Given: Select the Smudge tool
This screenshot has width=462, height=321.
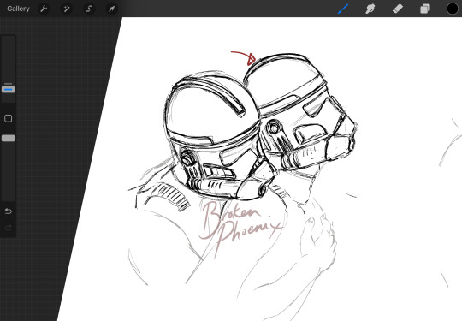Looking at the screenshot, I should click(x=370, y=9).
